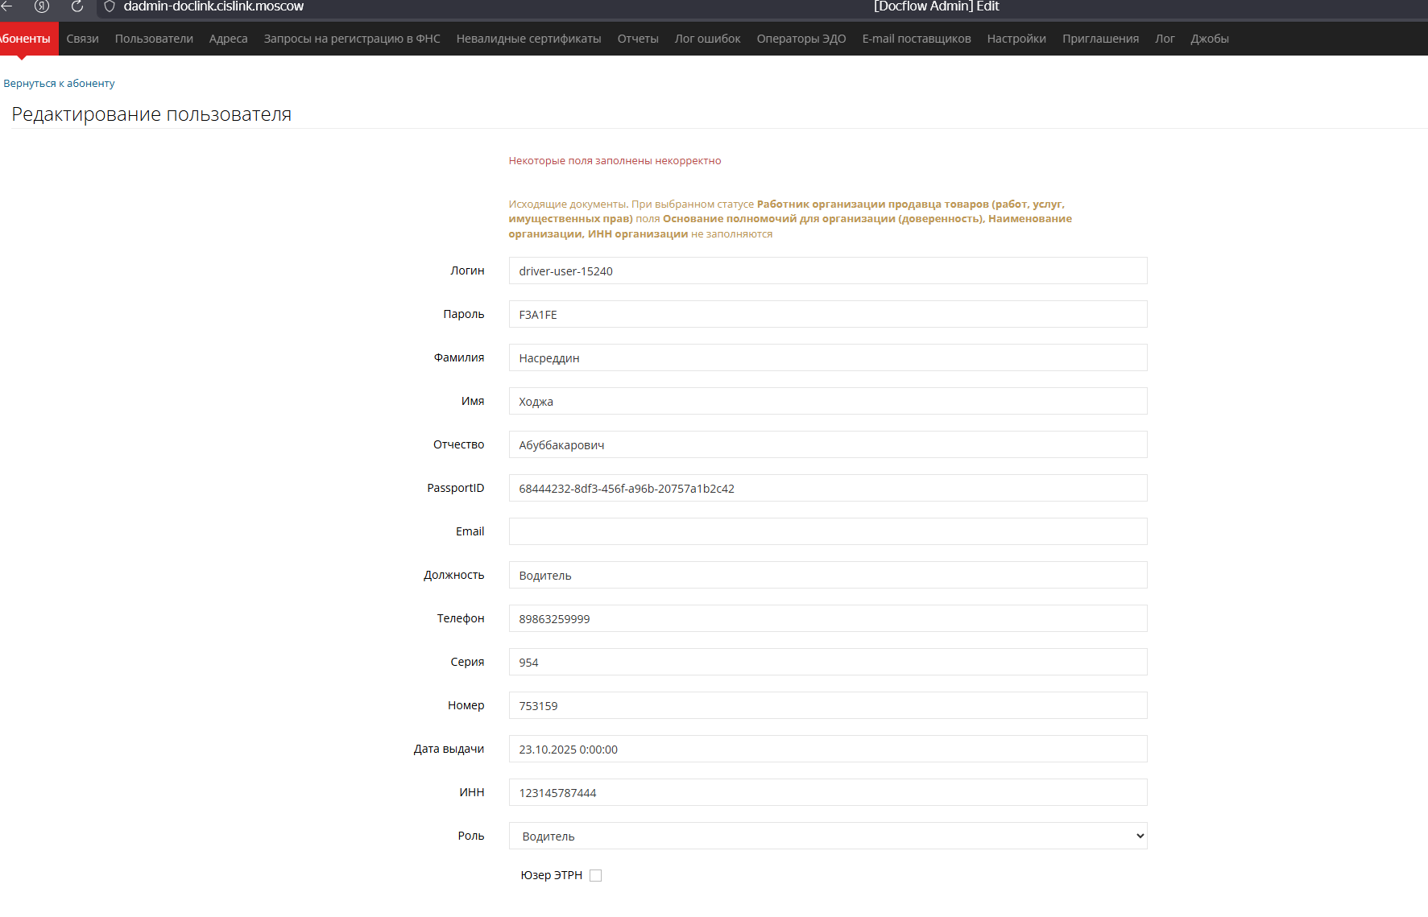Focus the Дата выдачи input field
Image resolution: width=1428 pixels, height=917 pixels.
point(828,749)
